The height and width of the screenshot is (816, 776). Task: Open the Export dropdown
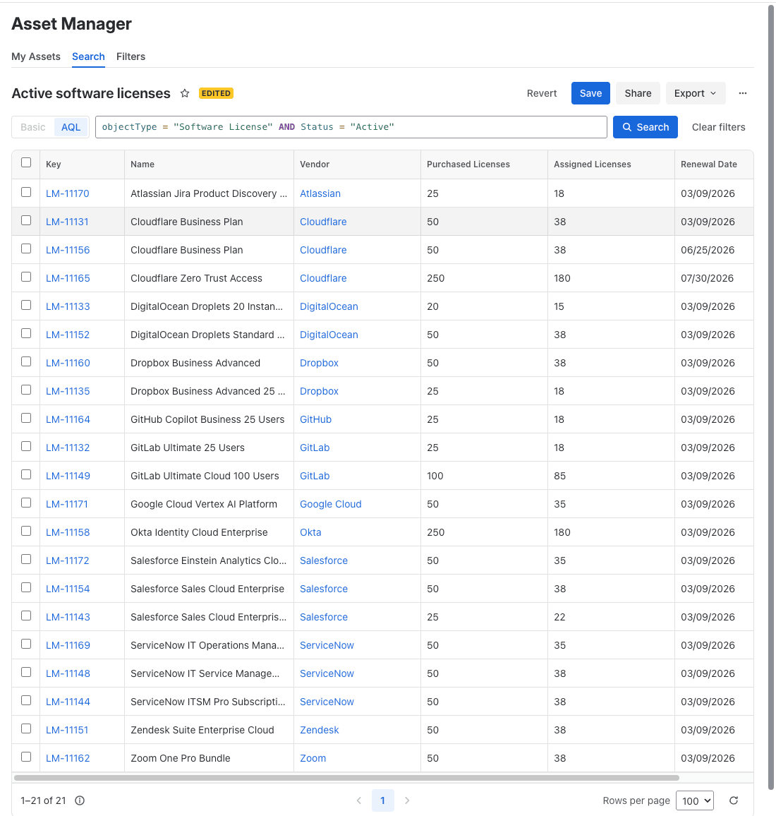695,93
